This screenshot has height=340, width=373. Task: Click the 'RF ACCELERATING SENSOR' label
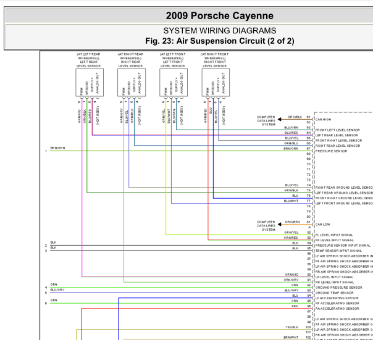337,303
